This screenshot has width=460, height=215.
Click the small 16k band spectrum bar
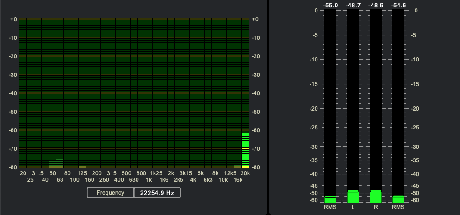click(x=237, y=166)
